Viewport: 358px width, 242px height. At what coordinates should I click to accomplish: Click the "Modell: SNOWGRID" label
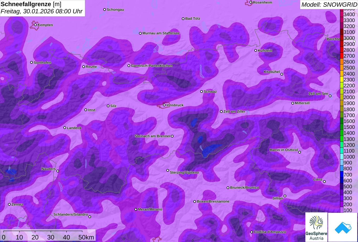329,5
